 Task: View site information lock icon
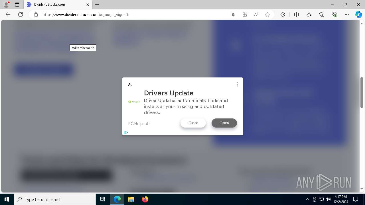[36, 15]
